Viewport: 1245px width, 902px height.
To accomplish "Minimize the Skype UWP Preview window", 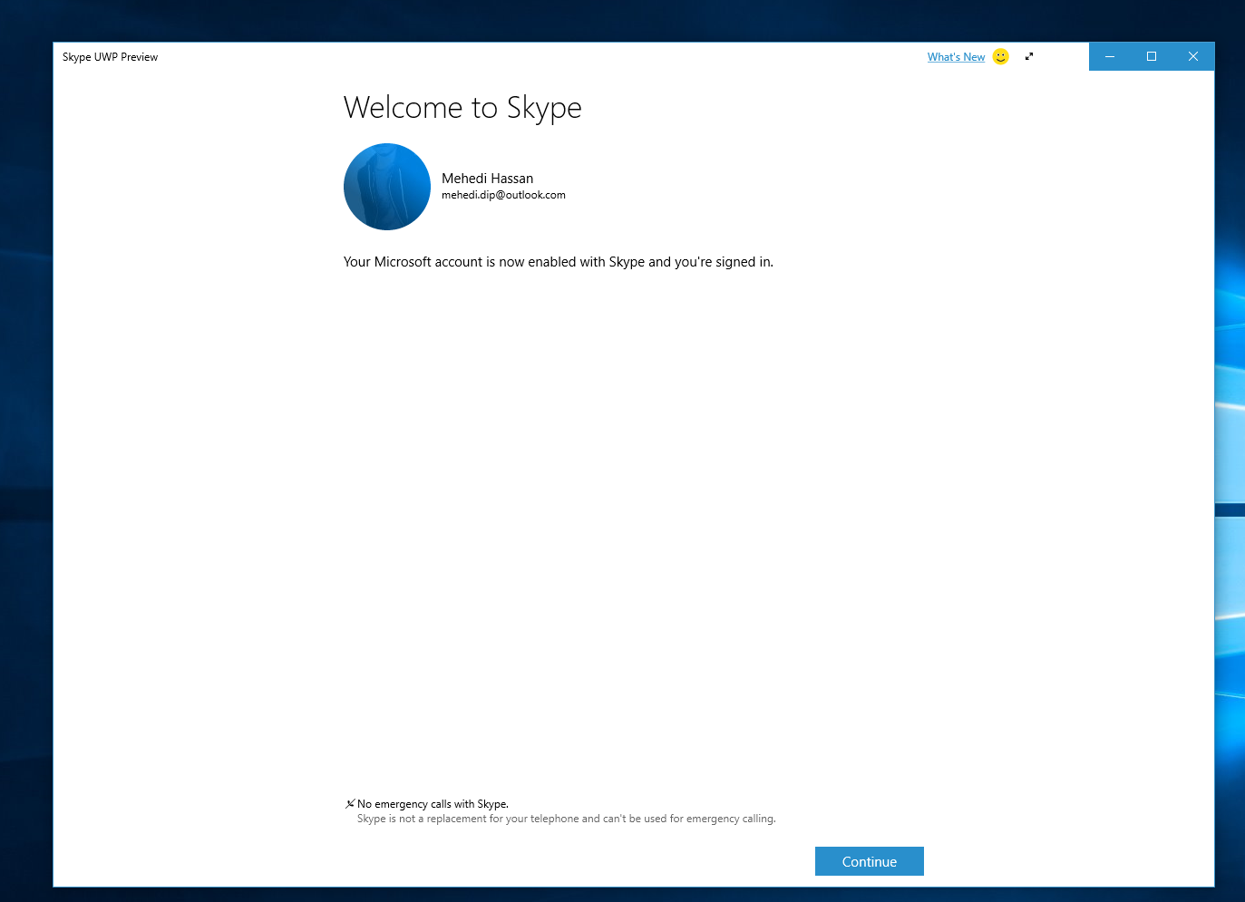I will (1109, 56).
